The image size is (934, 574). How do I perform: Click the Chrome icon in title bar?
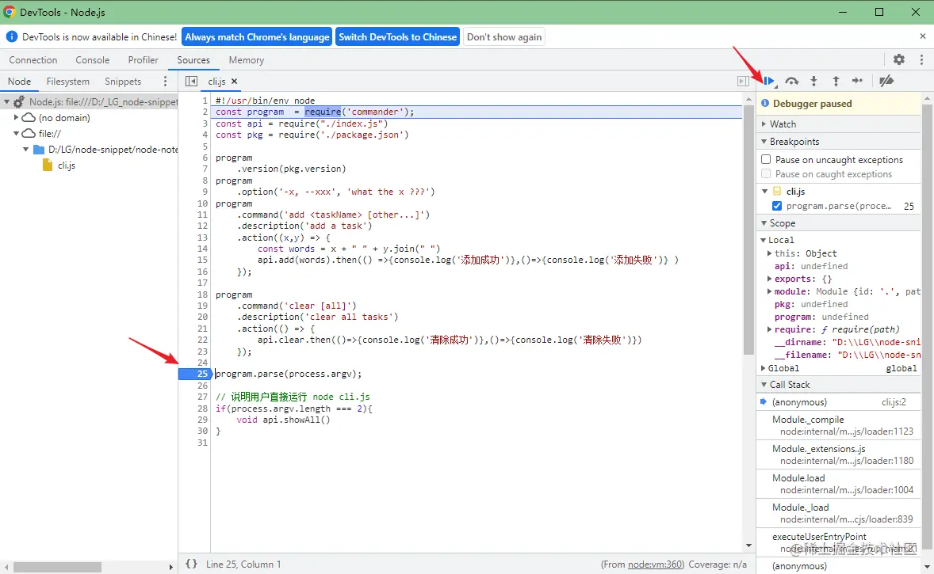9,12
